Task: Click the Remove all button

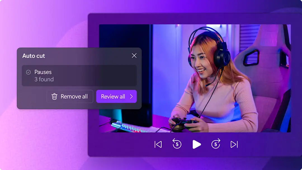Action: [70, 96]
